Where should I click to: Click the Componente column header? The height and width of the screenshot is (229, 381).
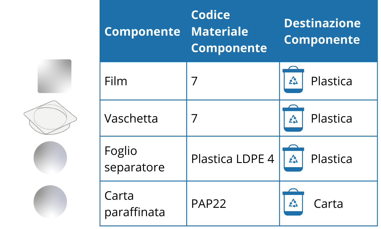click(x=142, y=31)
